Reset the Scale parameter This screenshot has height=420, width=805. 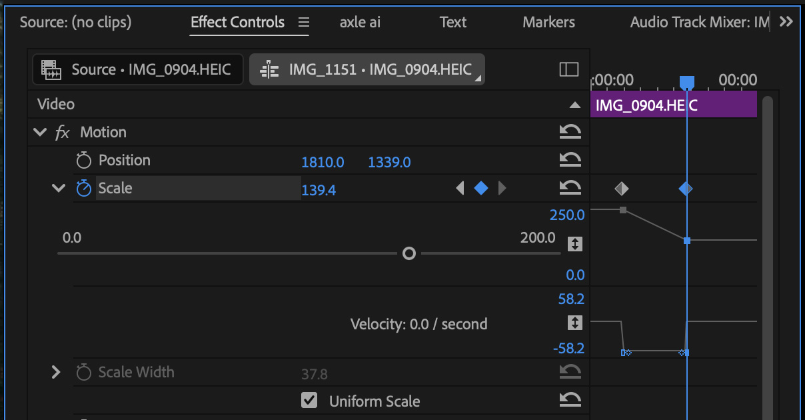click(x=570, y=189)
